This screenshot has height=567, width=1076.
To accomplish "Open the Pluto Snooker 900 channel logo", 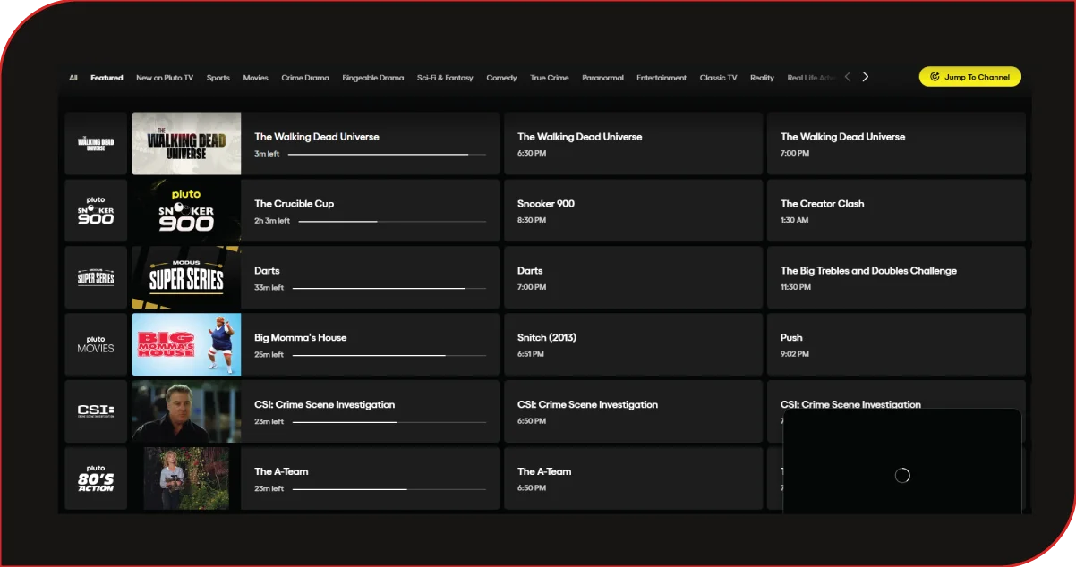I will coord(96,210).
